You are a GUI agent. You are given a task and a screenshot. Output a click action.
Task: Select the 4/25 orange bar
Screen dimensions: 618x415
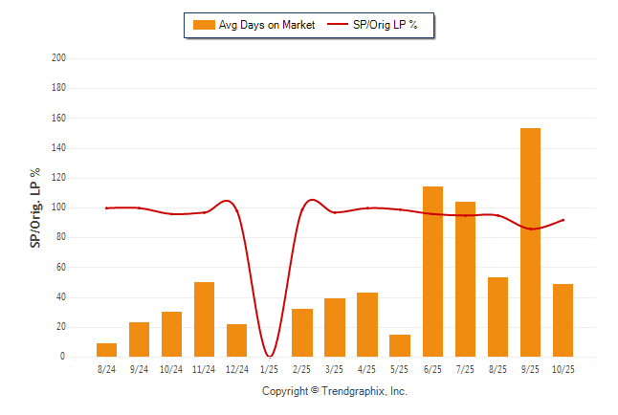pyautogui.click(x=367, y=325)
